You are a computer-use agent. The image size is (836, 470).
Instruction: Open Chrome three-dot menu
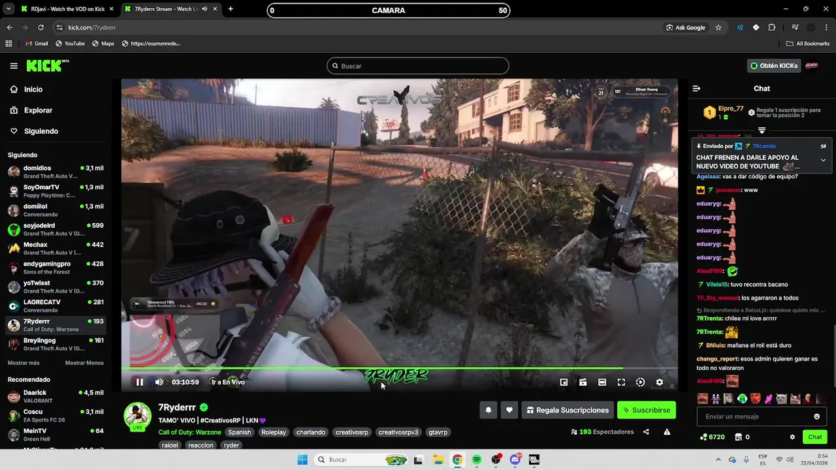coord(826,27)
